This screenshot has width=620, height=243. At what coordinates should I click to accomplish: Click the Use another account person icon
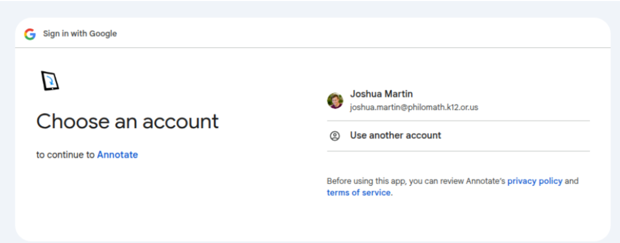335,136
